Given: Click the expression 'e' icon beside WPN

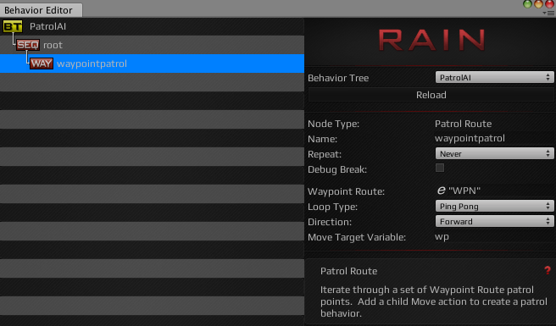Looking at the screenshot, I should click(x=441, y=191).
